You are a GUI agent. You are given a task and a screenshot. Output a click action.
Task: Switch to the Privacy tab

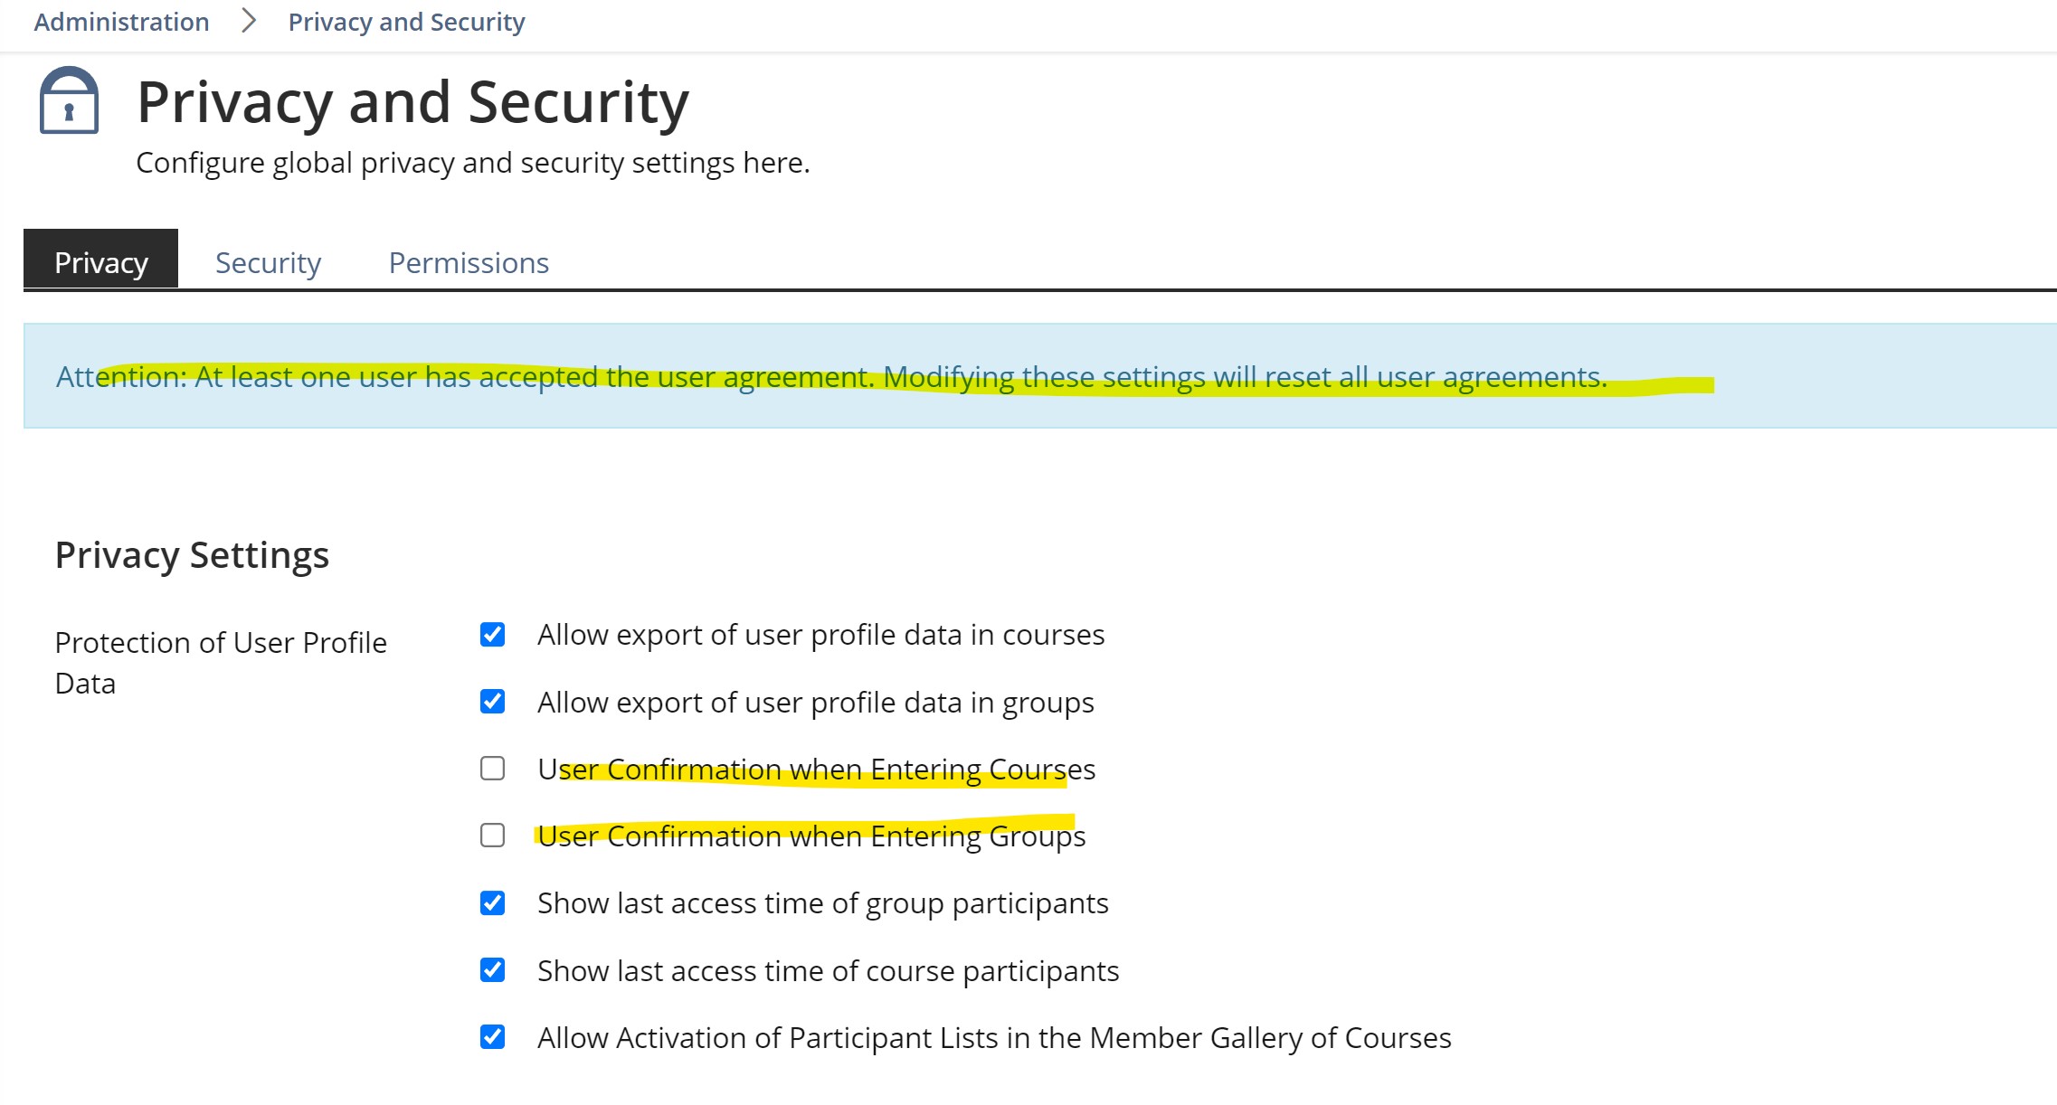100,262
